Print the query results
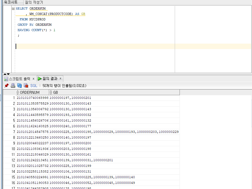252x189 pixels. point(13,86)
